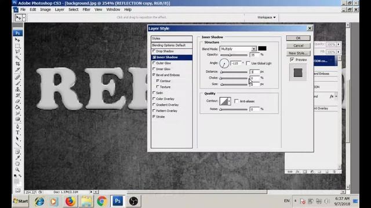The image size is (371, 208).
Task: Open the layer Opacity slider arrow
Action: pyautogui.click(x=339, y=44)
